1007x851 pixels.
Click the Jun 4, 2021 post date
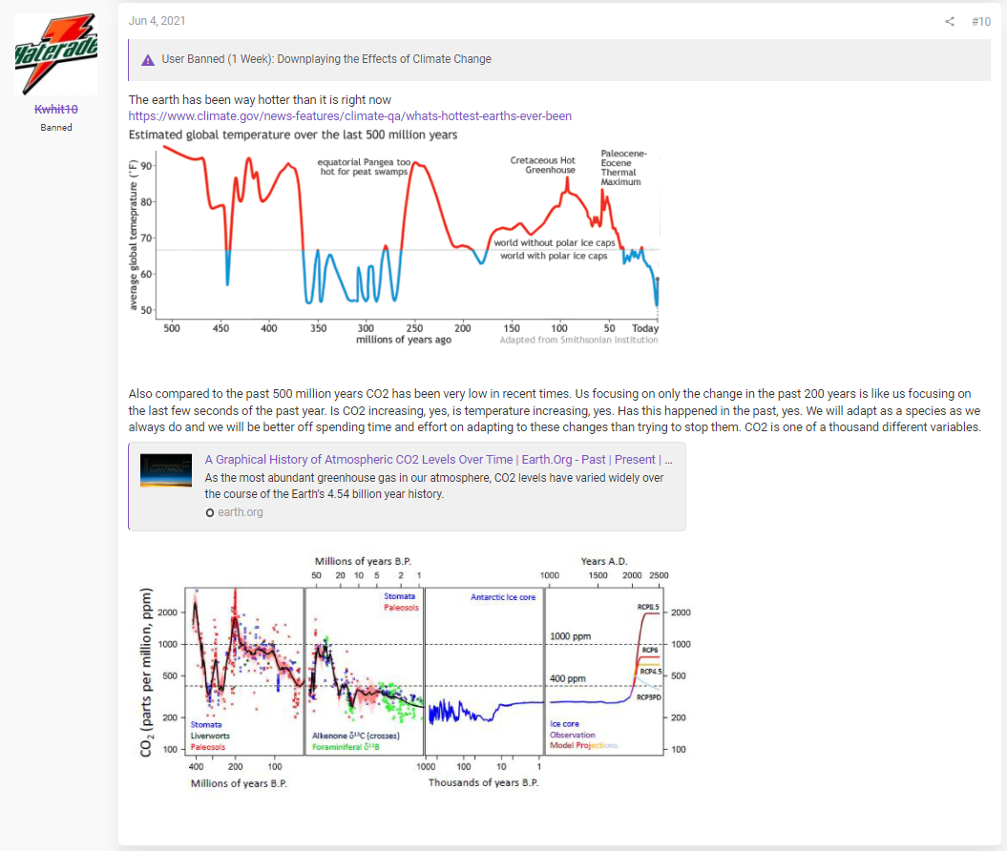point(157,21)
